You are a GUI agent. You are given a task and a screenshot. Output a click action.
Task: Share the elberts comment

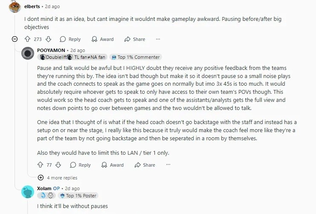[135, 39]
